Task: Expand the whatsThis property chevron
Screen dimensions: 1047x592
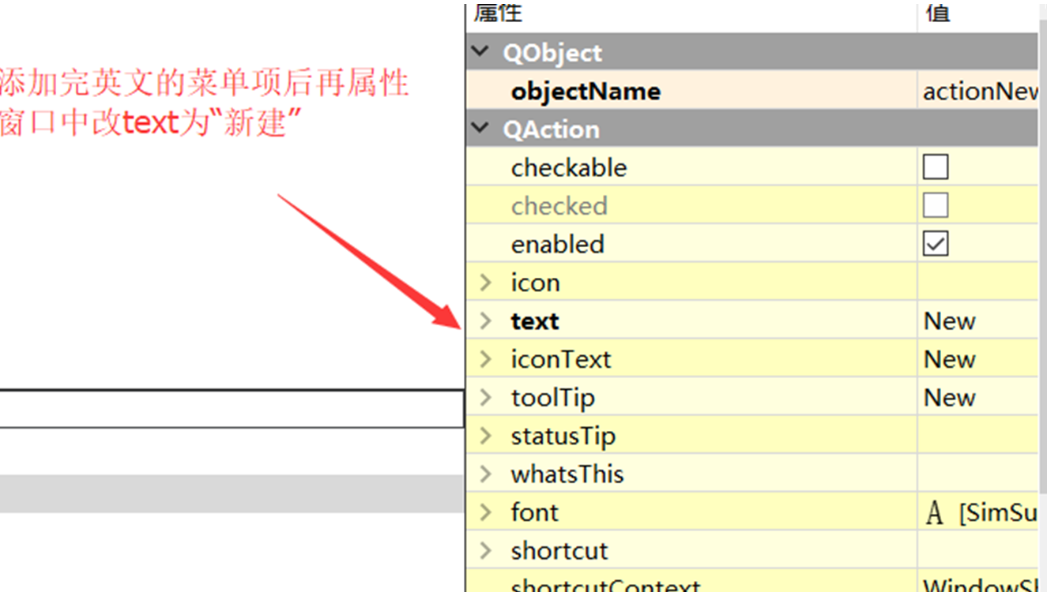Action: click(x=486, y=474)
